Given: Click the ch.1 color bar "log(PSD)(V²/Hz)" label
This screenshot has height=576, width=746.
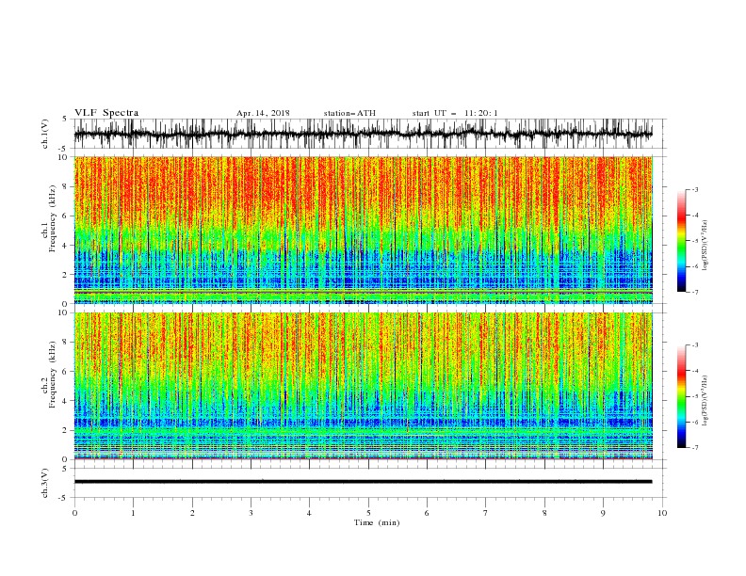Looking at the screenshot, I should point(705,246).
